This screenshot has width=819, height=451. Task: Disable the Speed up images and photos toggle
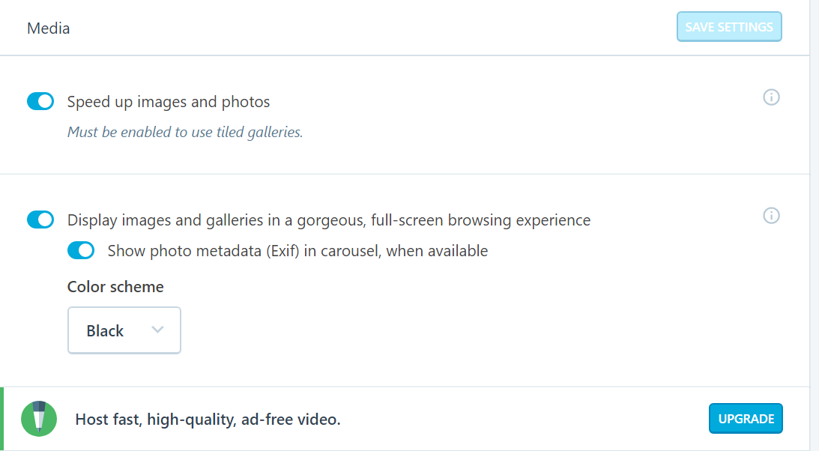click(40, 100)
